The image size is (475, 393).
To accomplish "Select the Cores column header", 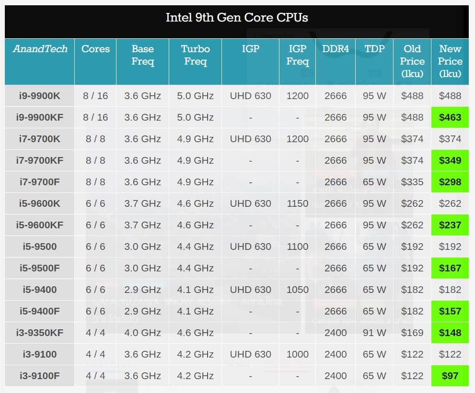I will [95, 49].
